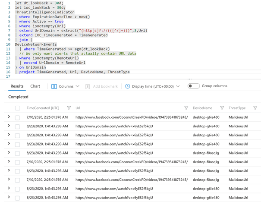The width and height of the screenshot is (261, 202).
Task: Tick the select-all checkbox in header row
Action: point(18,108)
